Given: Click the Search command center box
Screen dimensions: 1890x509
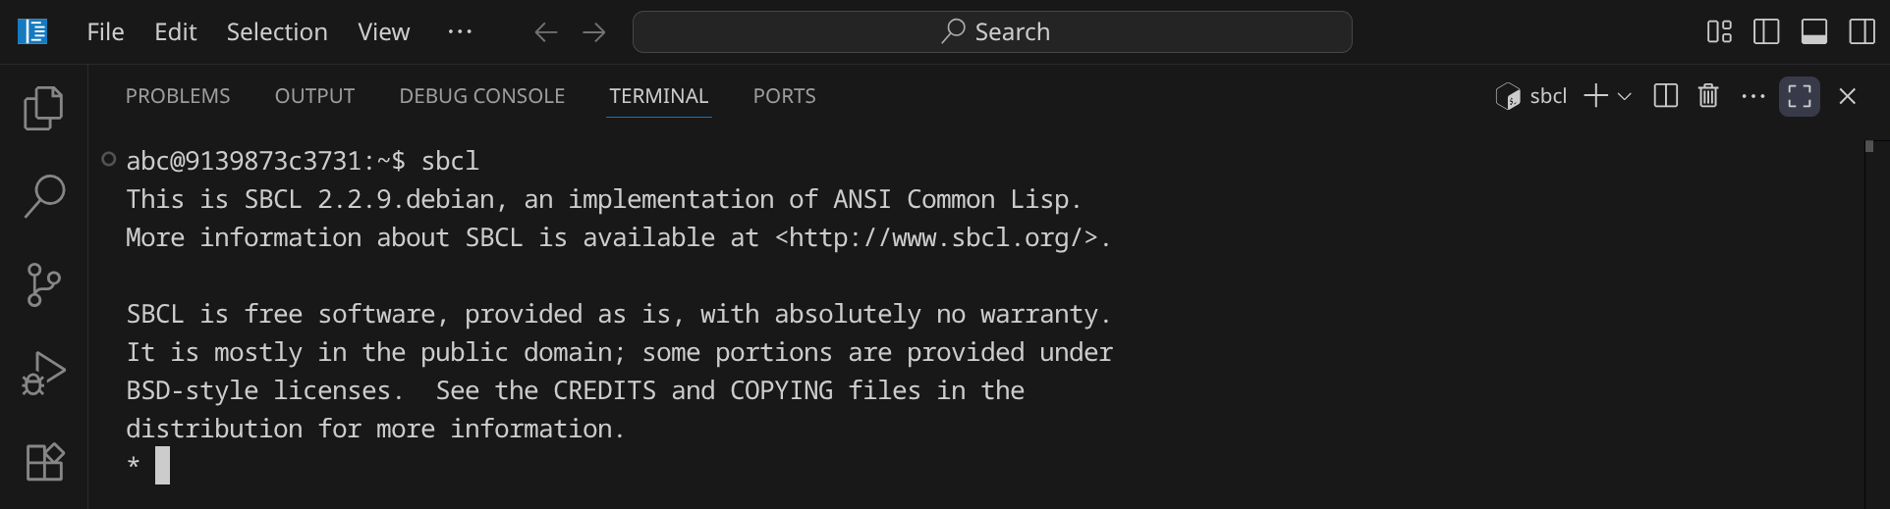Looking at the screenshot, I should click(992, 32).
